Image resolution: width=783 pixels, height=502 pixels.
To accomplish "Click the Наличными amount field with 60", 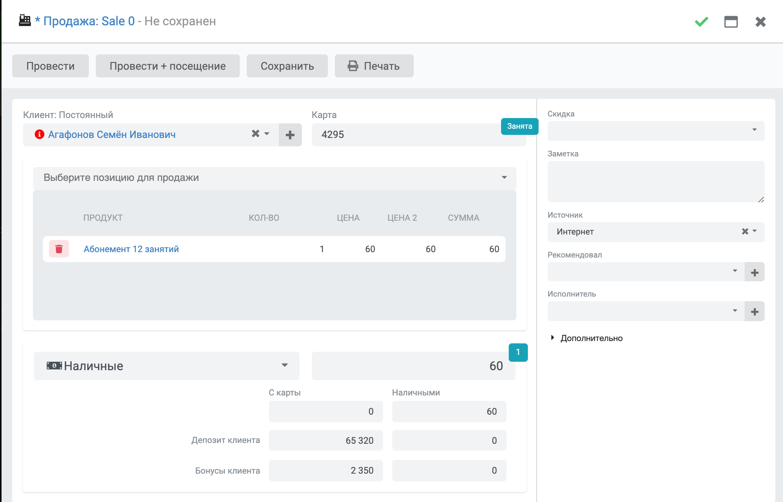I will point(449,412).
